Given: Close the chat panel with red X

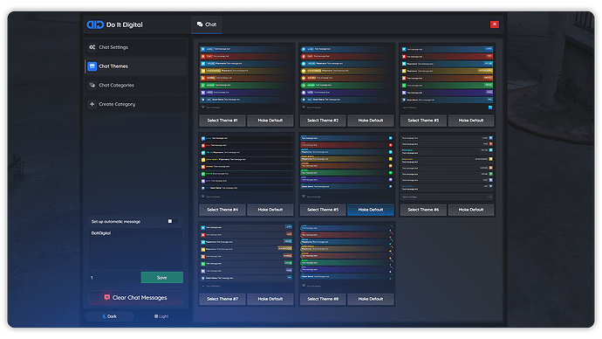Looking at the screenshot, I should pyautogui.click(x=495, y=24).
